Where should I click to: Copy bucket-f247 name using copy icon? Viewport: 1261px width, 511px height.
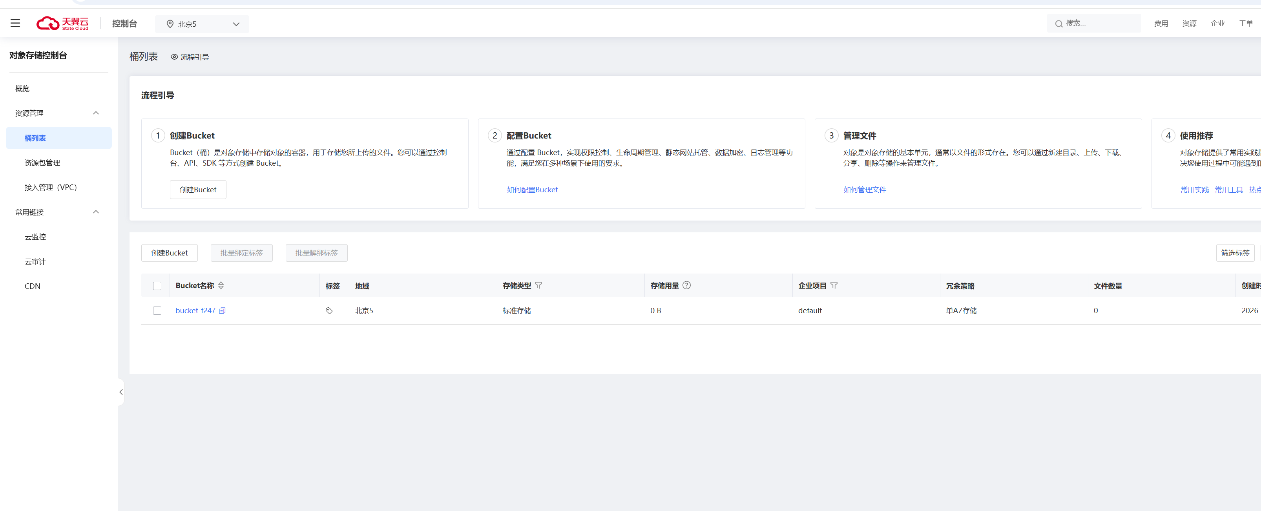point(222,310)
